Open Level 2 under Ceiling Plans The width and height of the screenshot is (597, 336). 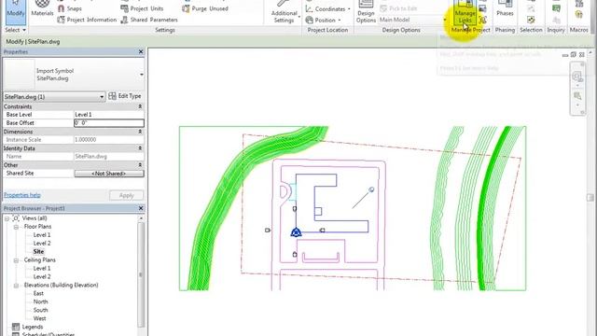[42, 277]
